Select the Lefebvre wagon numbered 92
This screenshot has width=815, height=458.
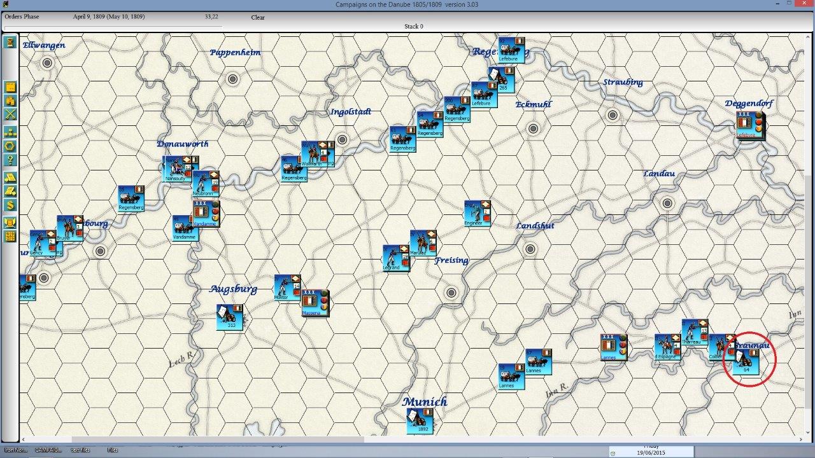point(511,50)
